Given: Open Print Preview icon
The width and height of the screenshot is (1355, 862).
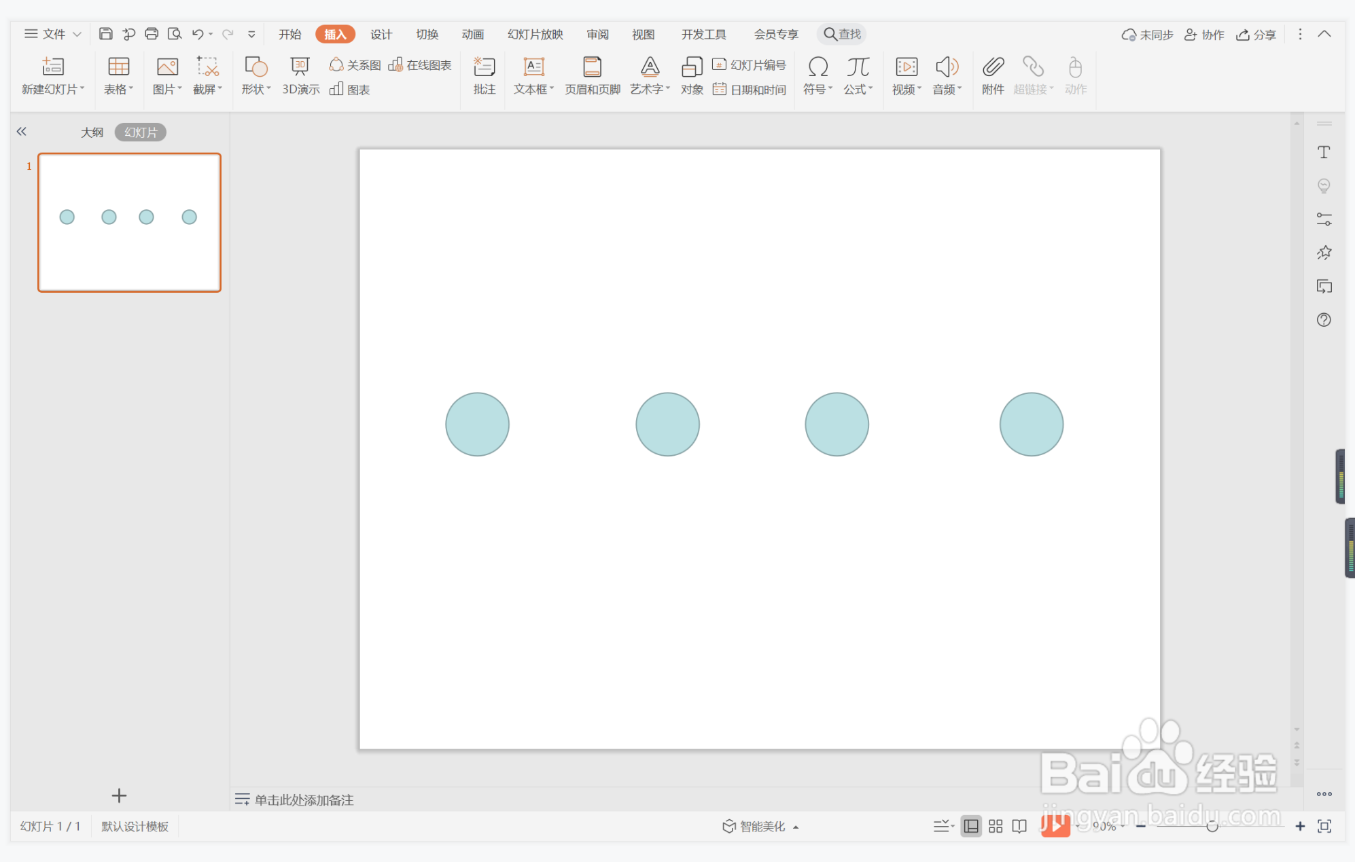Looking at the screenshot, I should [x=175, y=34].
